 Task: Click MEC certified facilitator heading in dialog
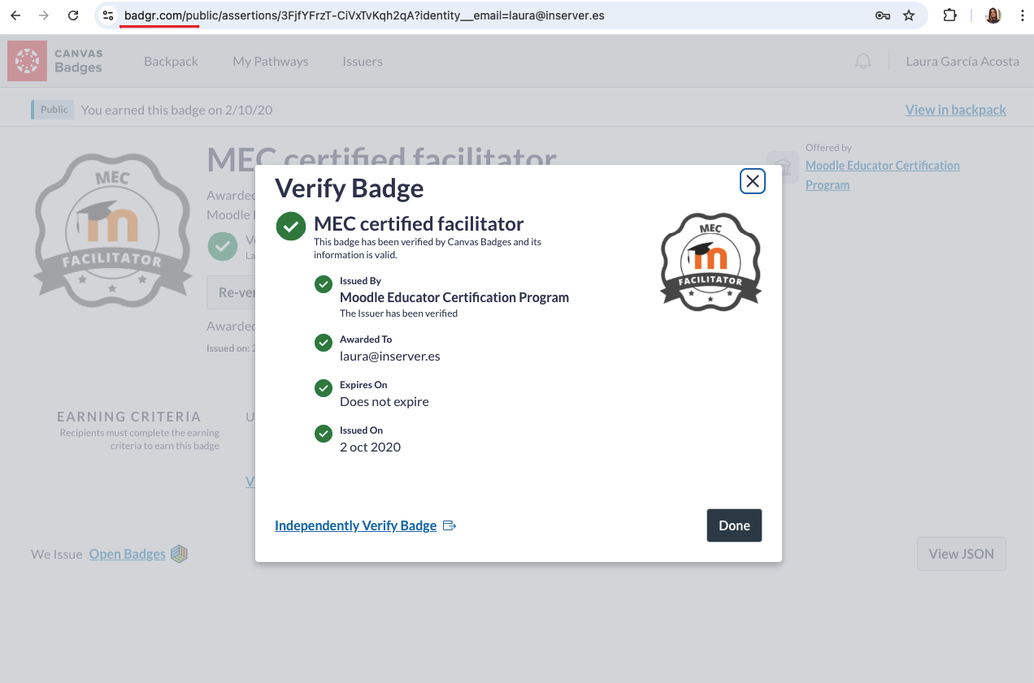pos(419,223)
